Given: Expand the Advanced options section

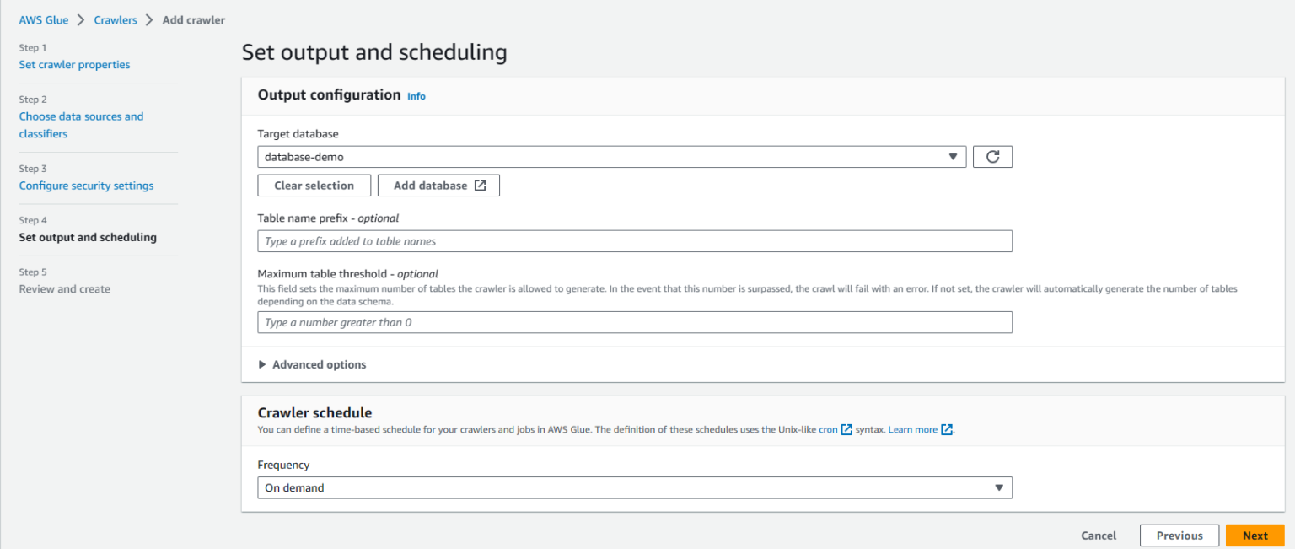Looking at the screenshot, I should pos(319,364).
